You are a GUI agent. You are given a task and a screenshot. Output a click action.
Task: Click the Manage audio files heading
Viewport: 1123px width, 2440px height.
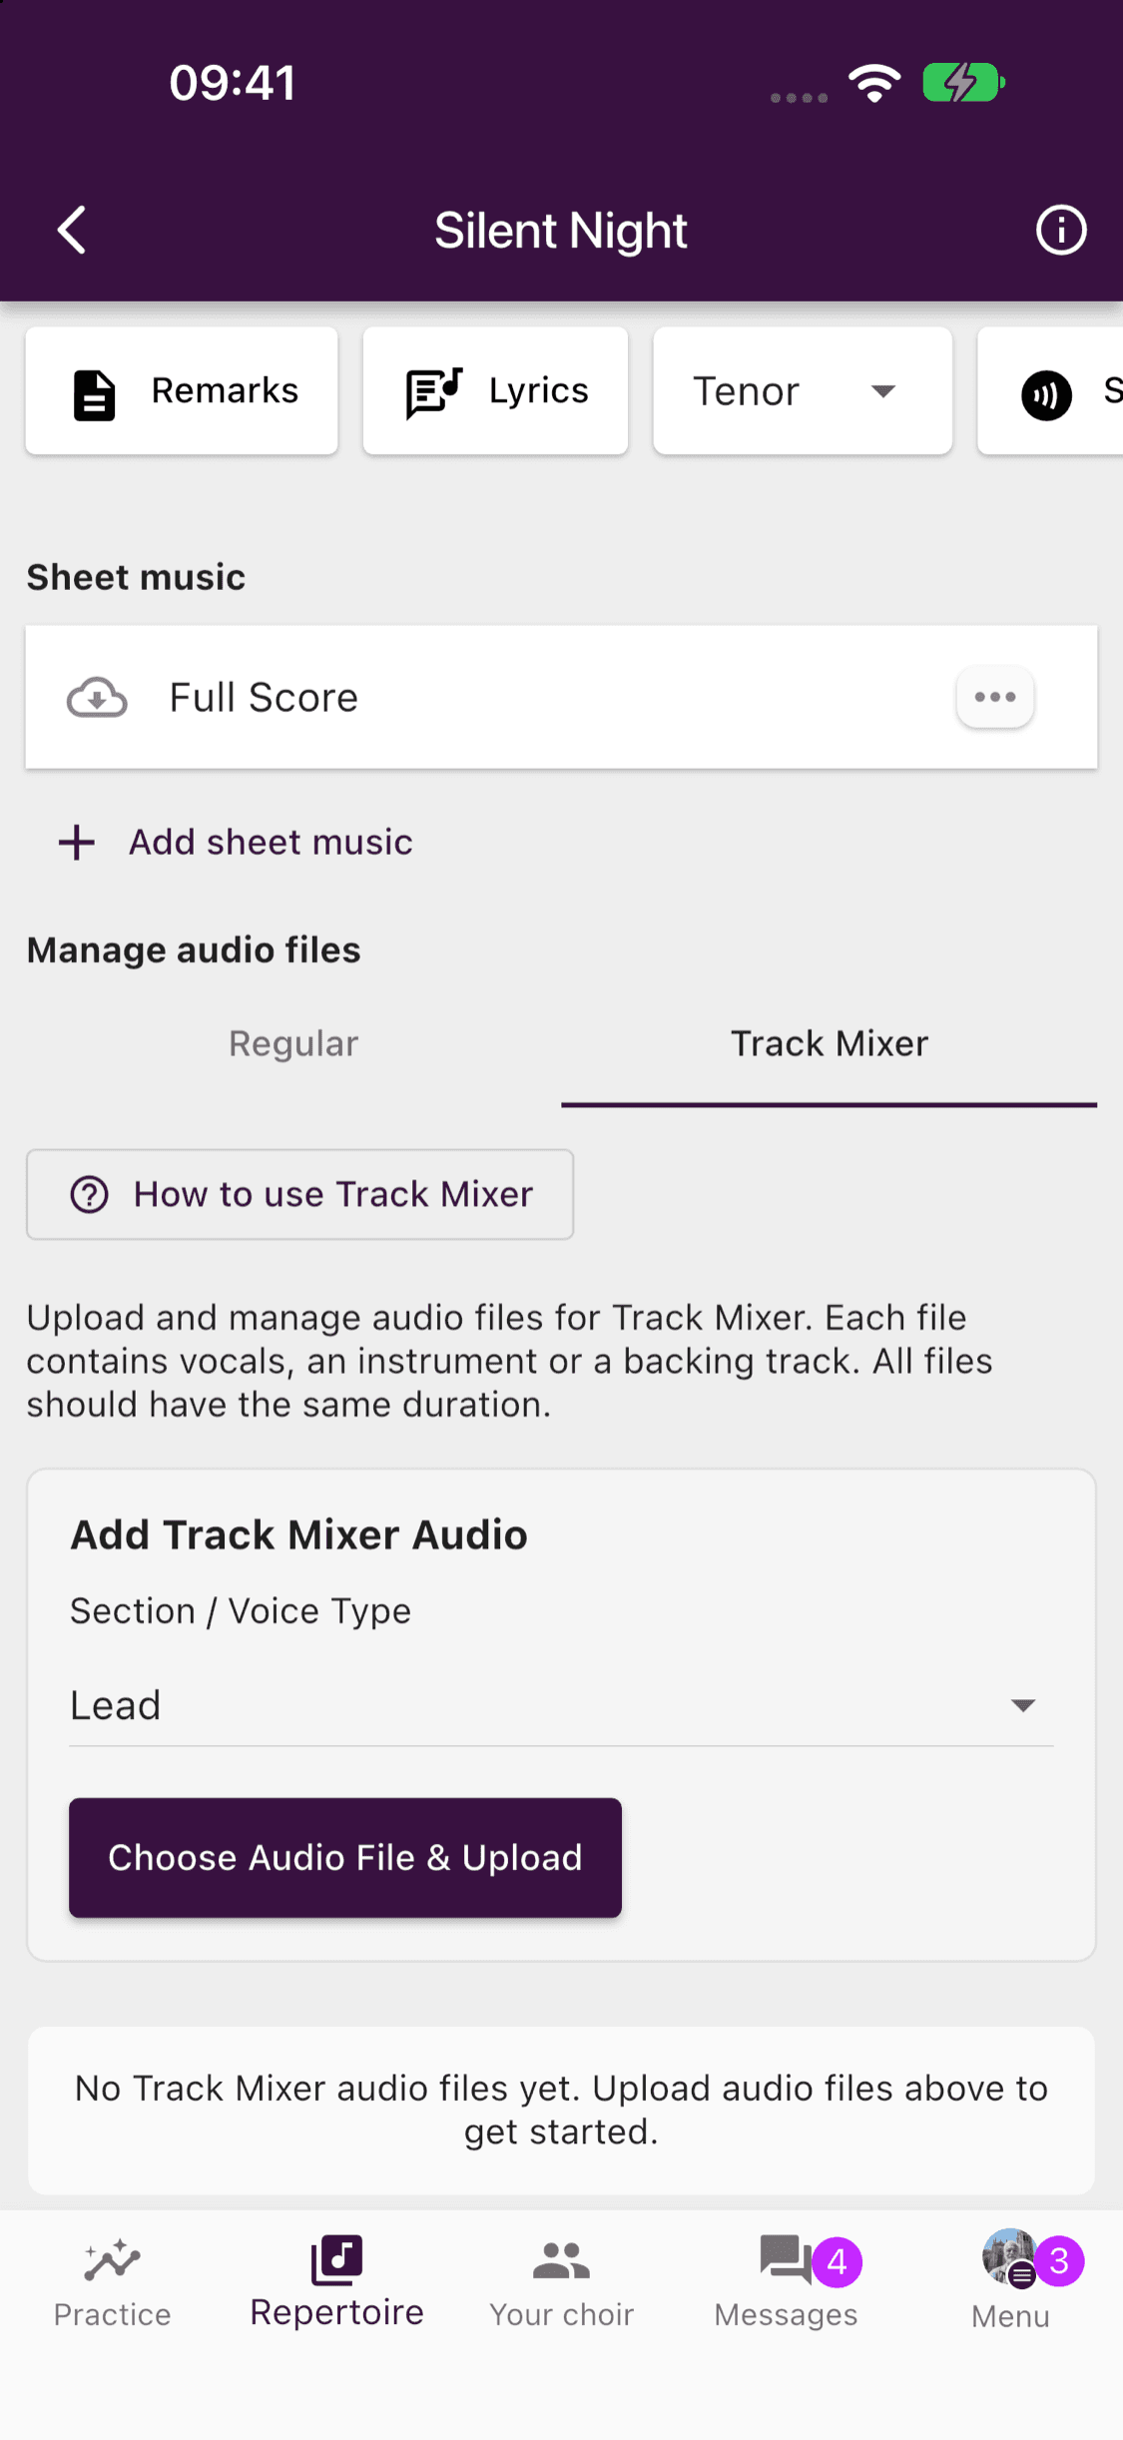click(194, 949)
